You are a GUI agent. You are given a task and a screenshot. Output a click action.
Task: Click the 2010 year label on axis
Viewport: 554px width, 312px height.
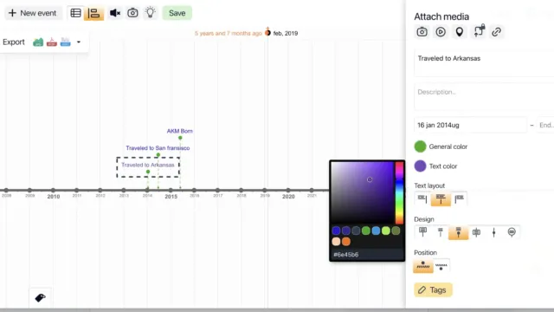tap(54, 197)
